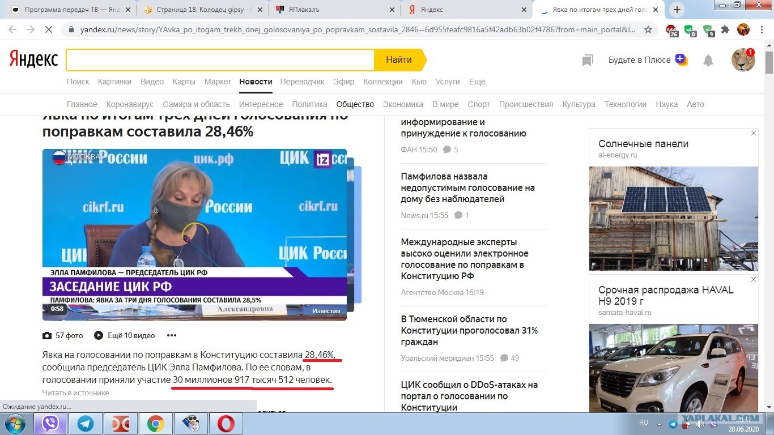This screenshot has height=435, width=774.
Task: Open Yandex collections bookmark icon
Action: pyautogui.click(x=588, y=60)
